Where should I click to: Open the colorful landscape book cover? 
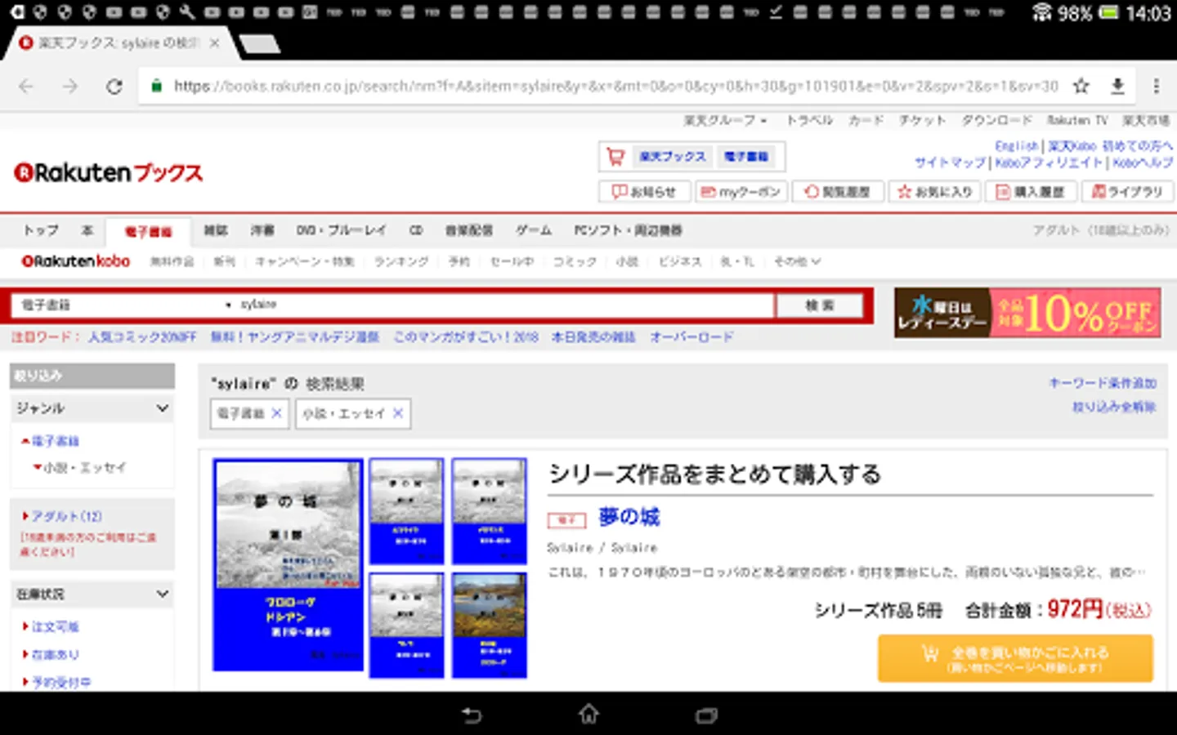tap(489, 626)
